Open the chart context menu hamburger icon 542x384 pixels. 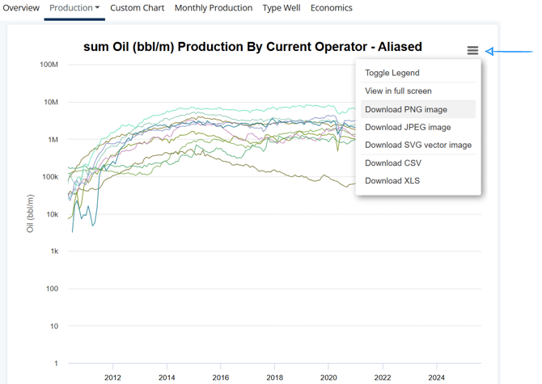(x=472, y=51)
